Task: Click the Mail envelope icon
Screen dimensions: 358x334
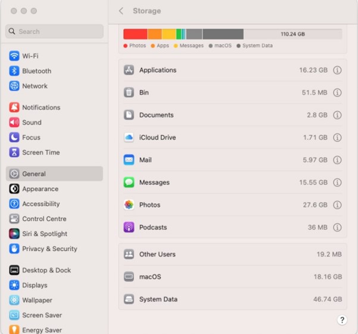Action: click(x=129, y=160)
